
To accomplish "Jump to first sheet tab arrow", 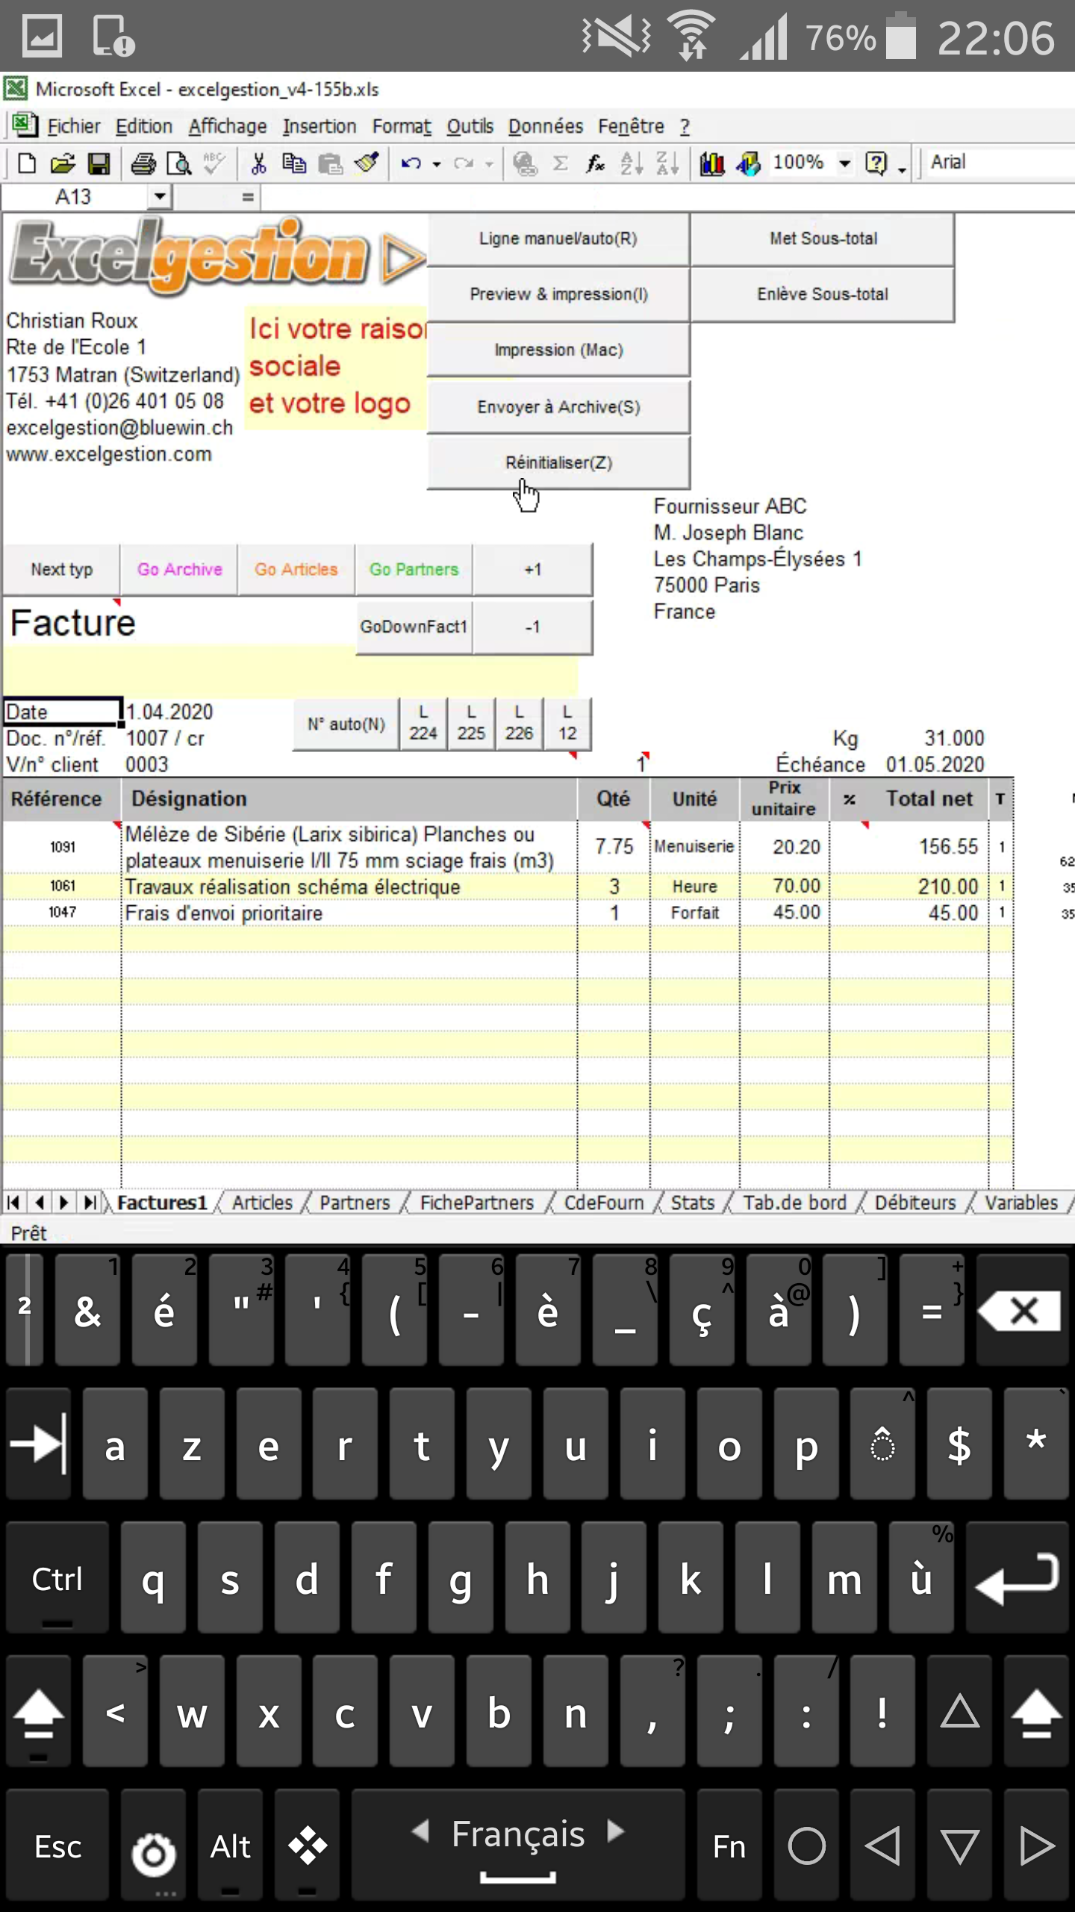I will [13, 1202].
